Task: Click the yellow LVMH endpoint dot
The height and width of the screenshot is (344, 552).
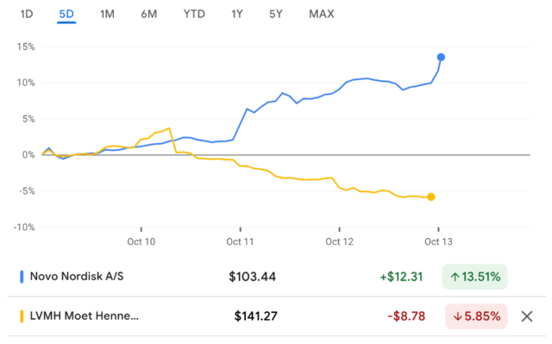Action: tap(431, 197)
